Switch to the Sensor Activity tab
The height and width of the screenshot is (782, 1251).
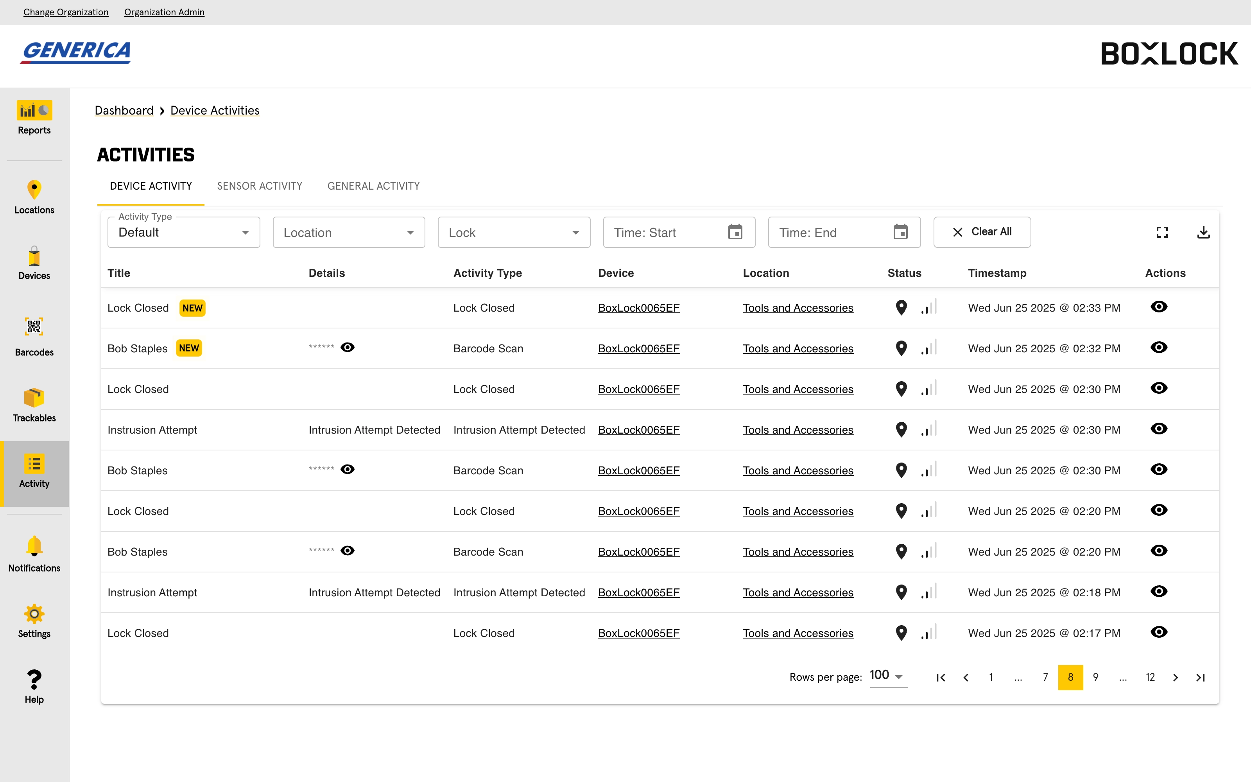[260, 186]
